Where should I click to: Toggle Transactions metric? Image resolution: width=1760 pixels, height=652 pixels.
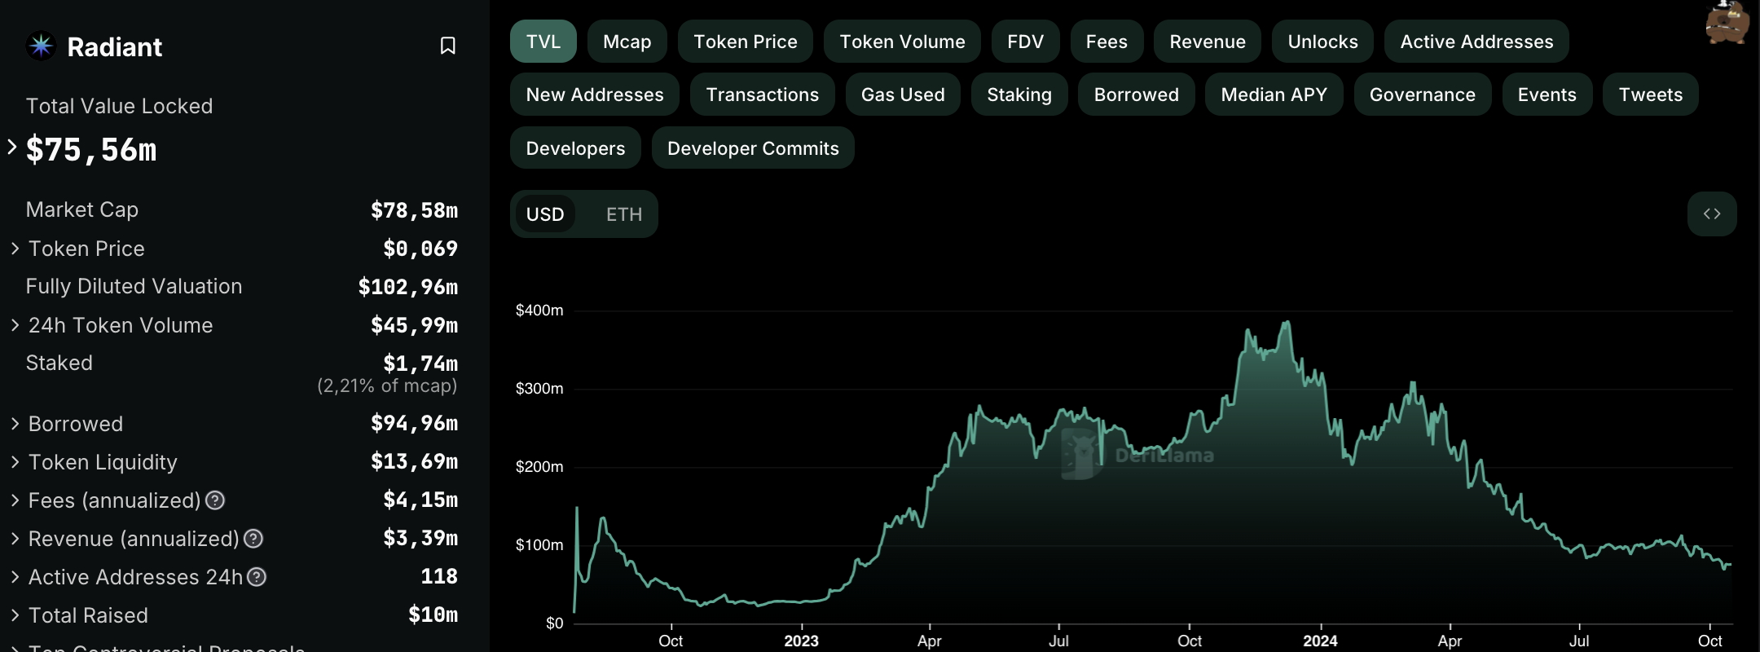(763, 95)
